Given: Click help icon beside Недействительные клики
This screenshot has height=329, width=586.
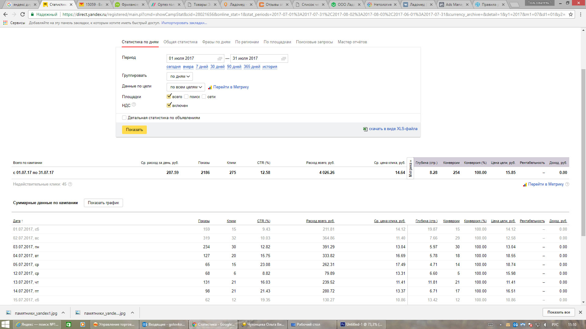Looking at the screenshot, I should [x=70, y=184].
